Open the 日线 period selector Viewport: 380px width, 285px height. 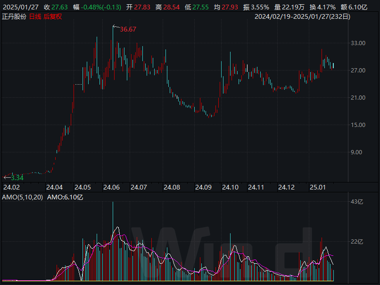35,16
